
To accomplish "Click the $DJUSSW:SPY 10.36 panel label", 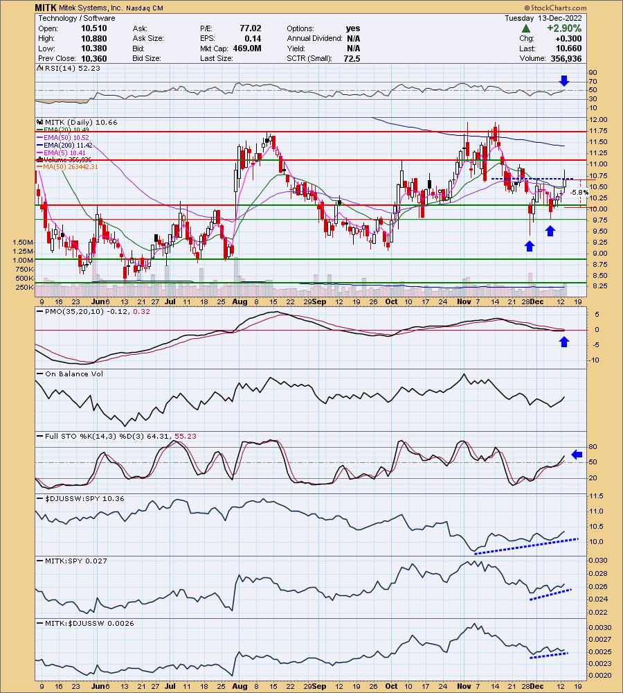I will coord(84,498).
